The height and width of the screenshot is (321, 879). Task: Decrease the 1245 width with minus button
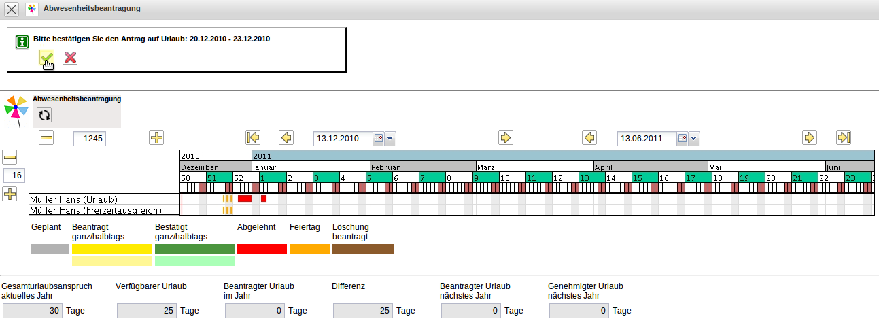(46, 138)
